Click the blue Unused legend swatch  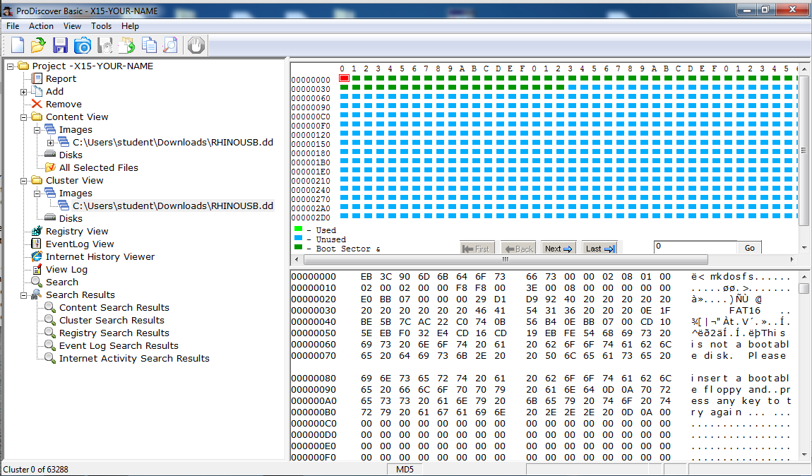[298, 238]
